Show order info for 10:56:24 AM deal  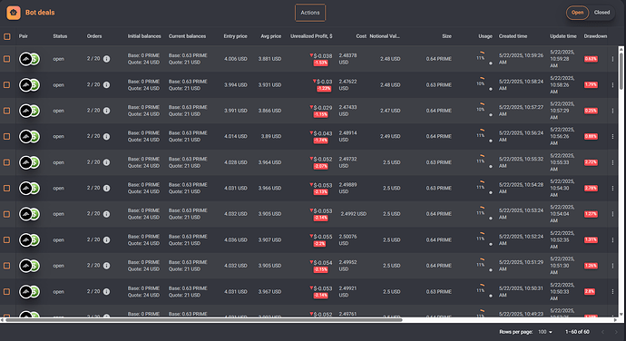(x=106, y=137)
